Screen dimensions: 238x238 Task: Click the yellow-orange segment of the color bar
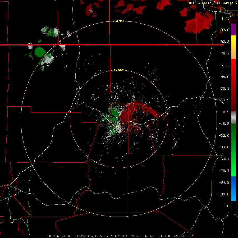click(x=234, y=47)
